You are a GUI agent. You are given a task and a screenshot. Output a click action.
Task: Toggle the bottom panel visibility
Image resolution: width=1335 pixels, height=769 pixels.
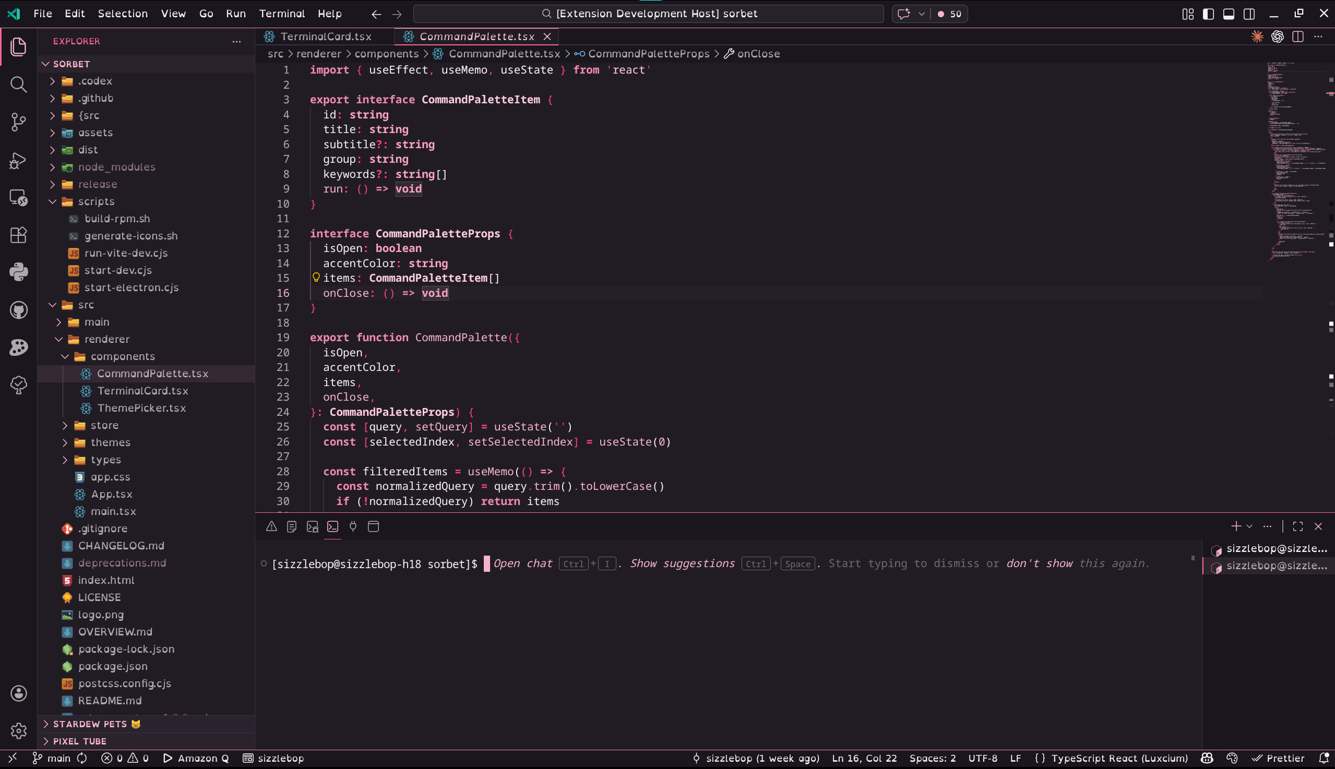(1229, 14)
